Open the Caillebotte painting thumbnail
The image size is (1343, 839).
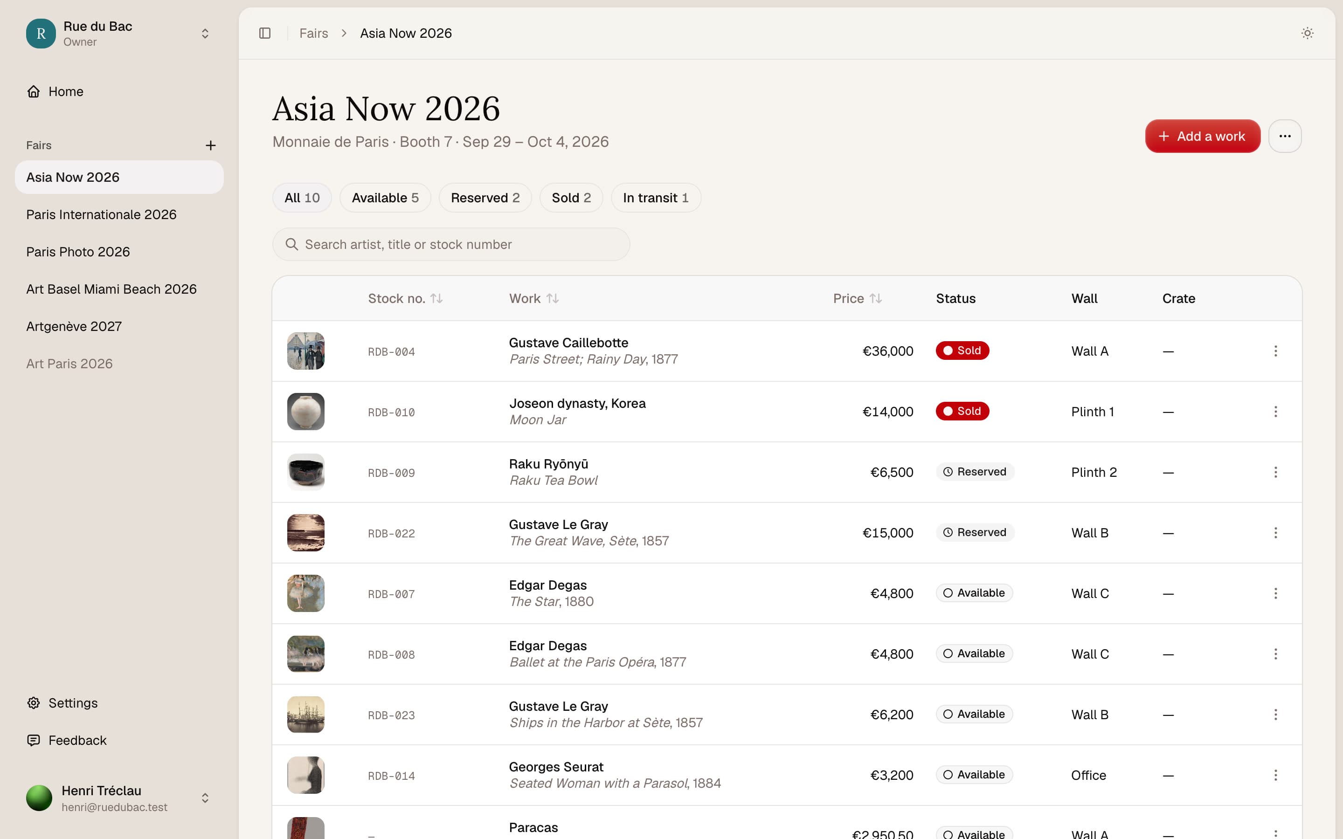(306, 351)
